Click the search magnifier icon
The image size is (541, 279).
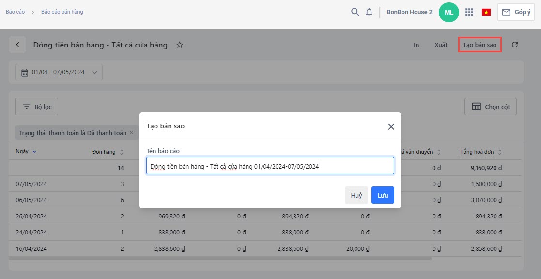pos(355,12)
